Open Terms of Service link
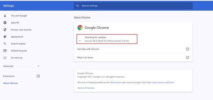Image resolution: width=213 pixels, height=100 pixels. click(86, 88)
